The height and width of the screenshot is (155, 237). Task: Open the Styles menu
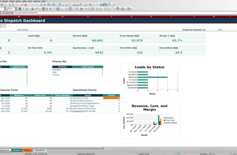click(x=12, y=1)
